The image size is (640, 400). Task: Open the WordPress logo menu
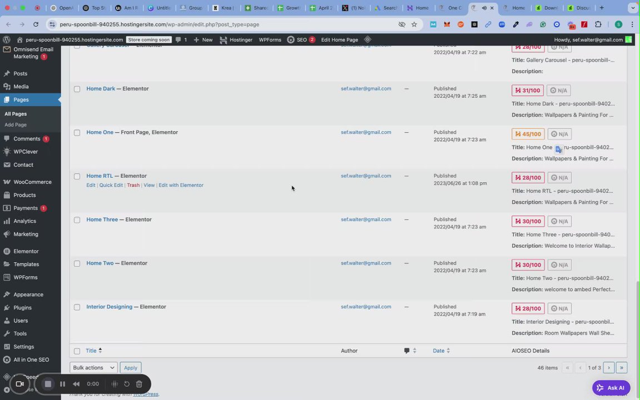(7, 39)
